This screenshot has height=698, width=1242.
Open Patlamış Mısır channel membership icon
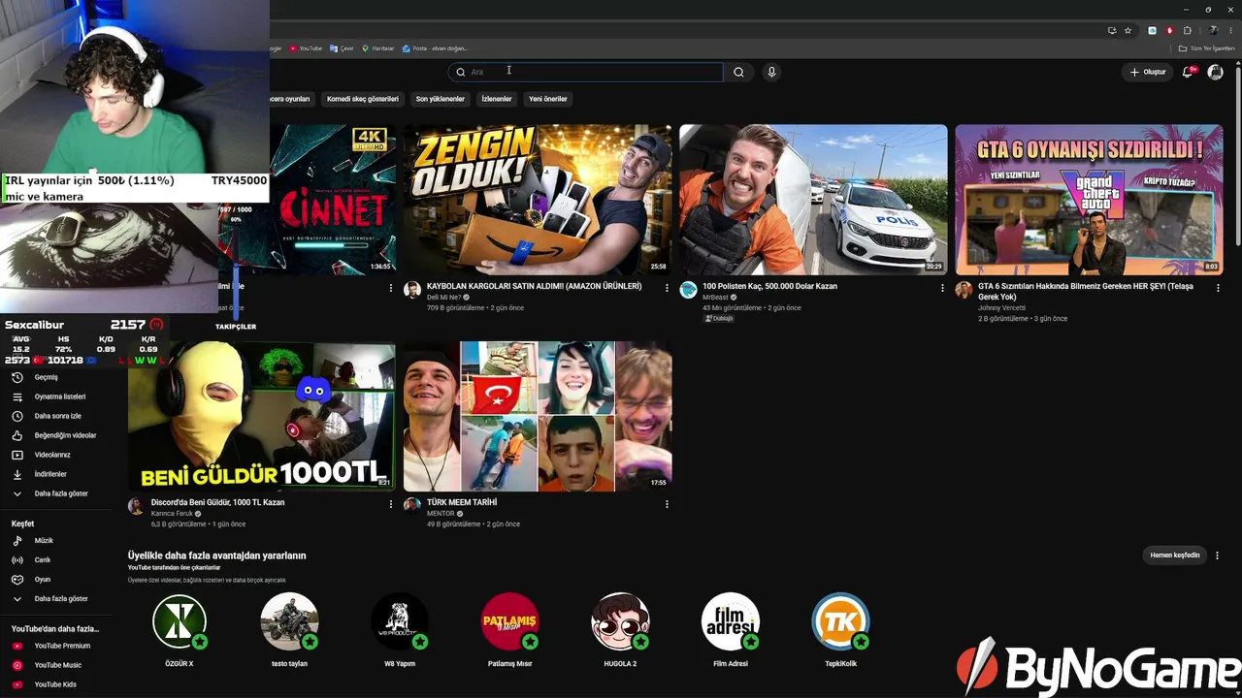coord(509,620)
